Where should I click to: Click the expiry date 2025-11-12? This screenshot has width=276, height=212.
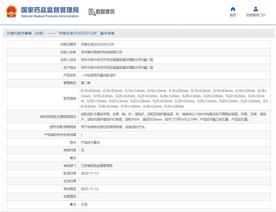click(90, 189)
